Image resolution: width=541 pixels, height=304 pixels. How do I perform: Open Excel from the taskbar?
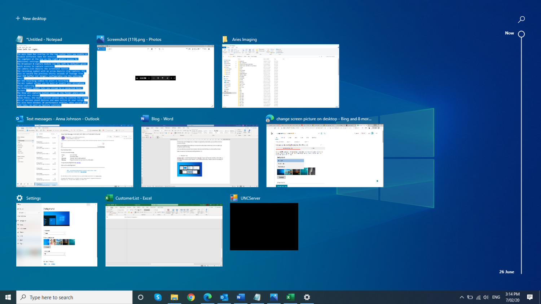pyautogui.click(x=290, y=297)
